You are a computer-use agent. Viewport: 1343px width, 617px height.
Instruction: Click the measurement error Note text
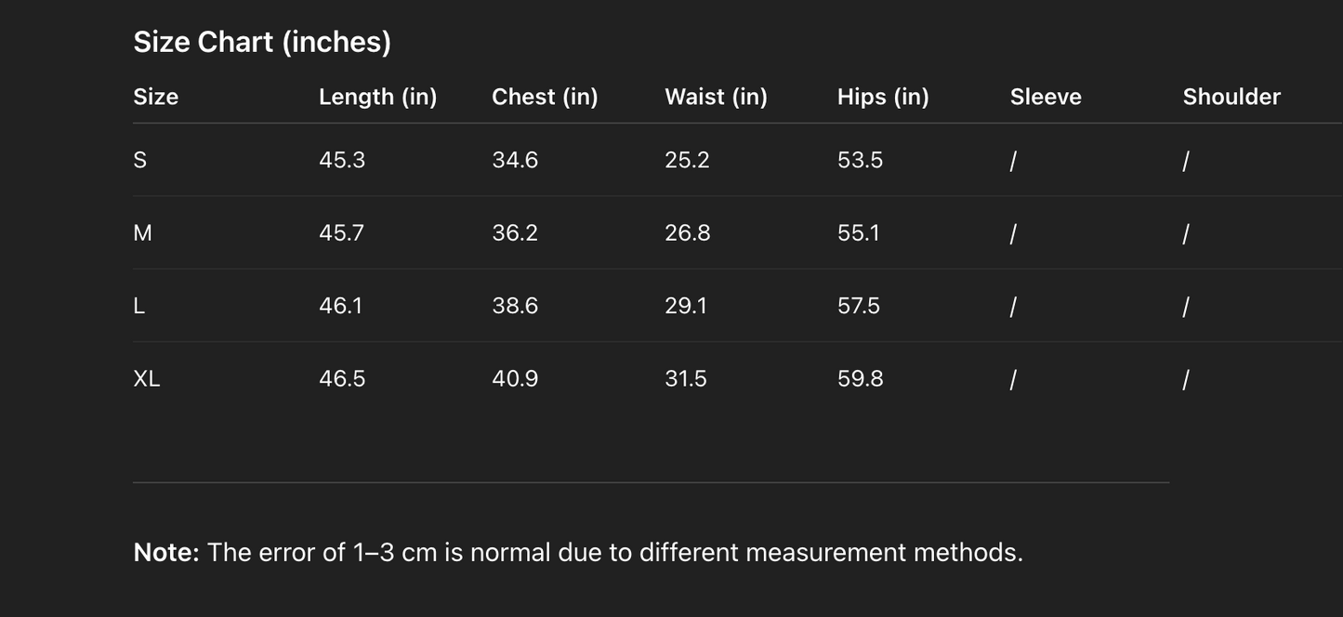pyautogui.click(x=578, y=552)
